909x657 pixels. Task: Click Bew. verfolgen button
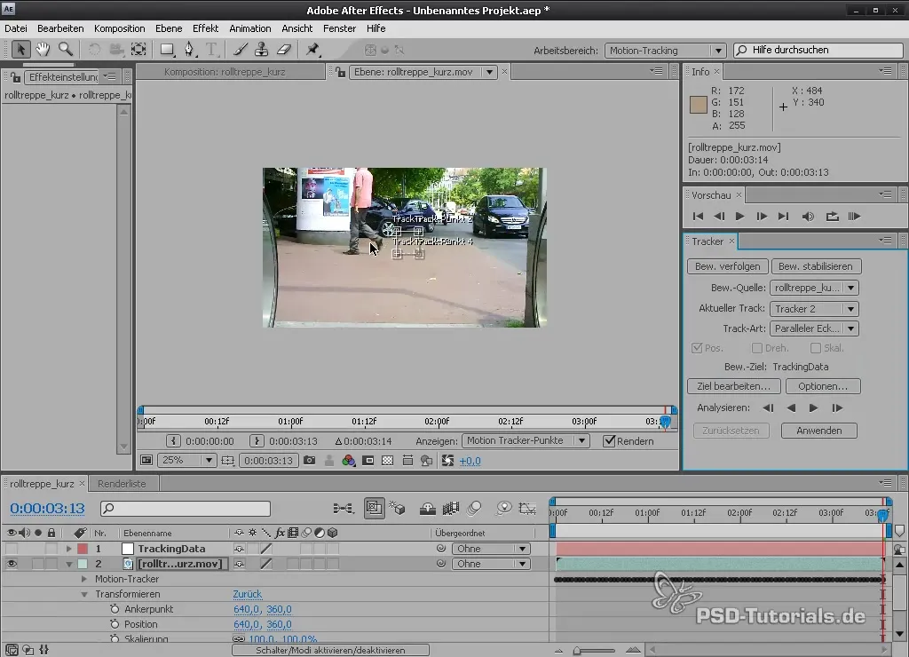click(728, 266)
